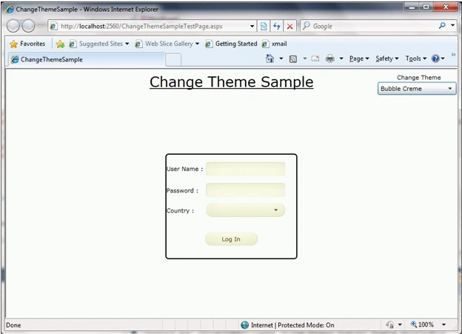Expand the zoom level dropdown arrow
The height and width of the screenshot is (334, 462).
click(443, 325)
